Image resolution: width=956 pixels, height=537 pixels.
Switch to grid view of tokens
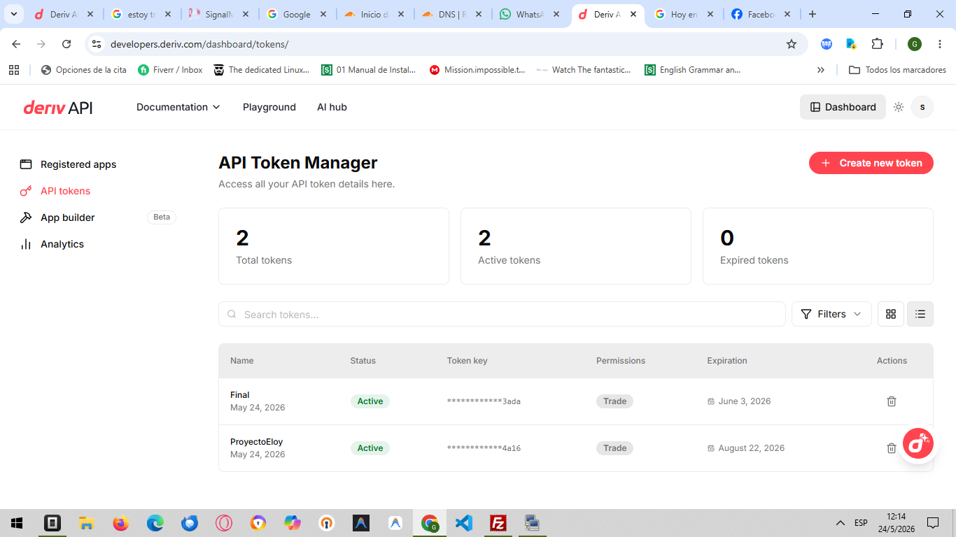891,314
